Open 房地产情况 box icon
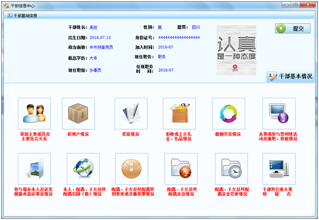This screenshot has width=319, height=220. 78,114
